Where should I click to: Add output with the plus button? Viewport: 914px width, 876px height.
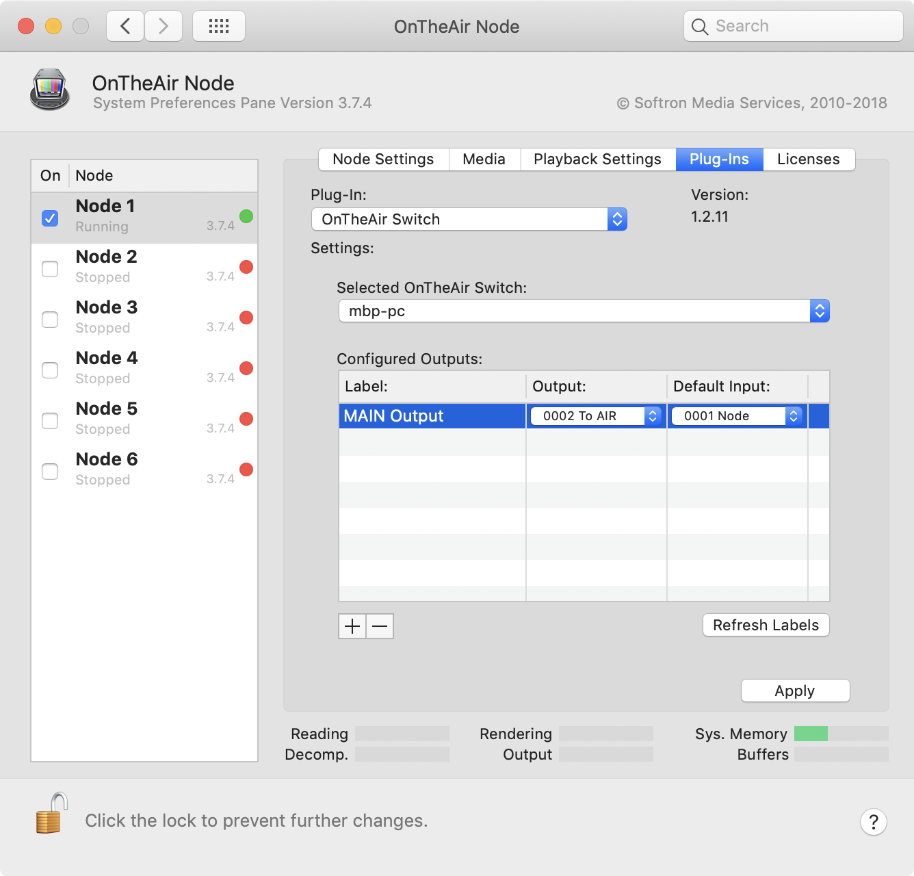tap(352, 626)
